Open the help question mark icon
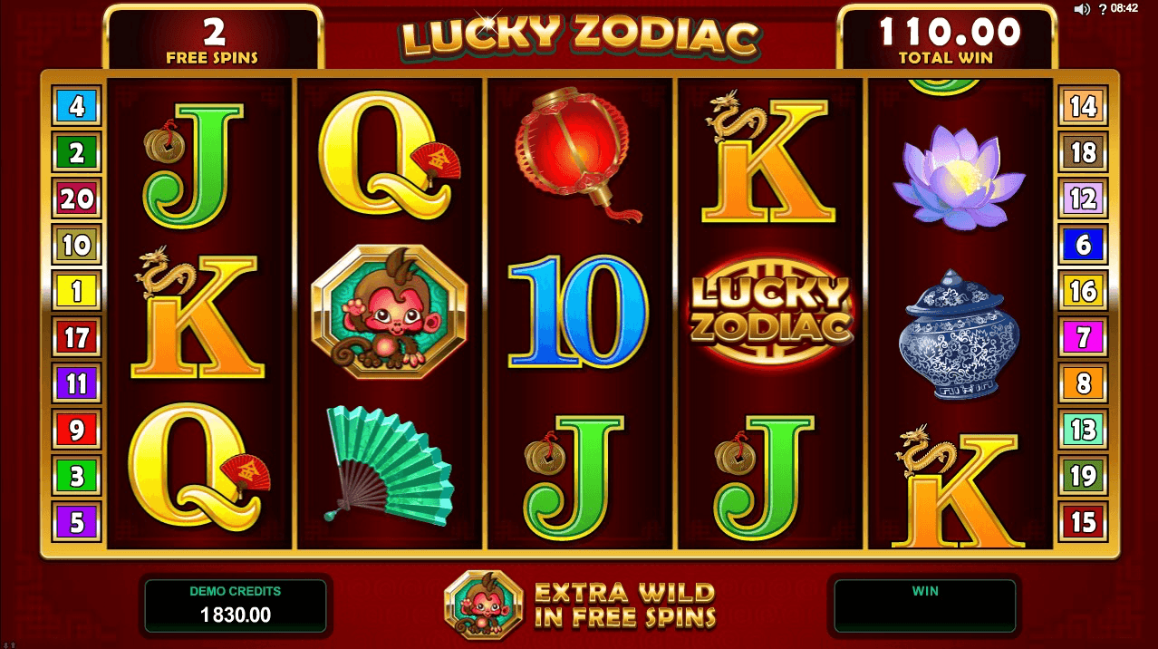This screenshot has height=649, width=1158. (1102, 8)
